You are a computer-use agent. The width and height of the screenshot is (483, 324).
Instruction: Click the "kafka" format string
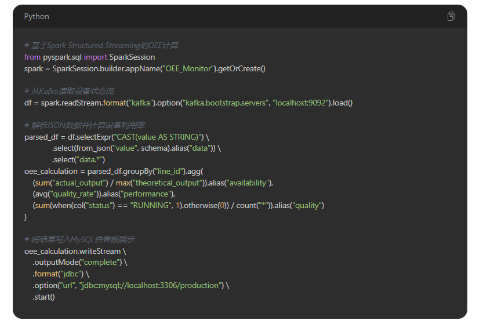coord(141,103)
